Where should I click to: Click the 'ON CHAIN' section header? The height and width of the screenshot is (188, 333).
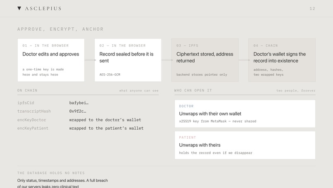(x=27, y=91)
